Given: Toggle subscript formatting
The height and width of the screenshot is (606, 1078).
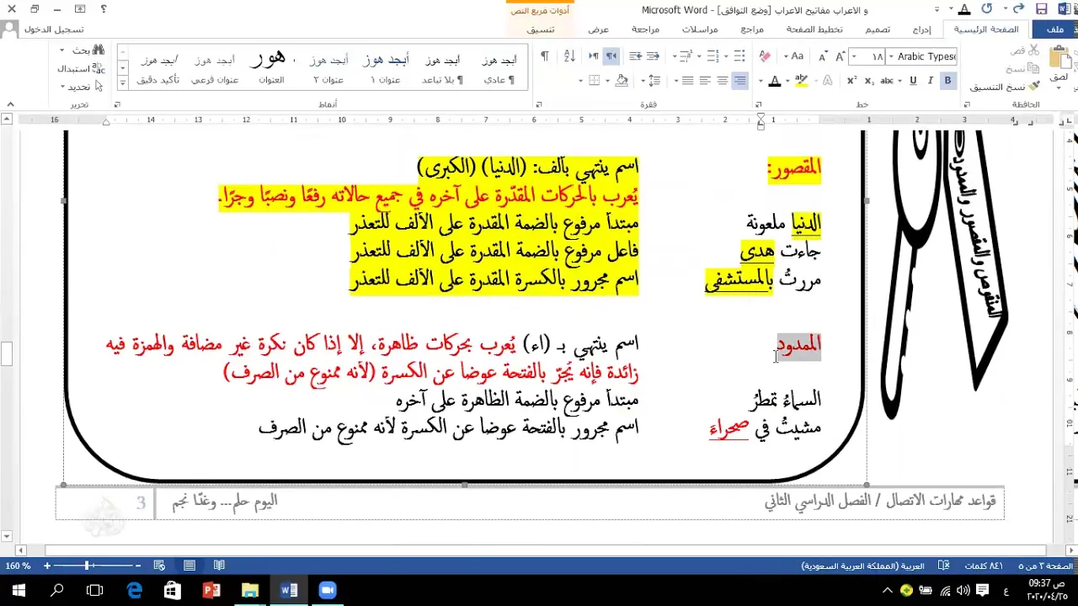Looking at the screenshot, I should pyautogui.click(x=869, y=81).
